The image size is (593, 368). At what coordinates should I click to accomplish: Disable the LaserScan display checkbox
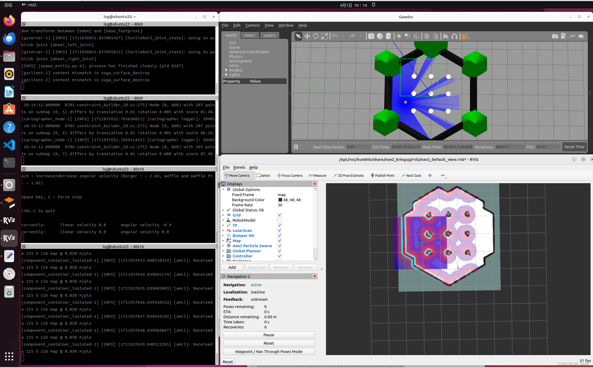[279, 230]
